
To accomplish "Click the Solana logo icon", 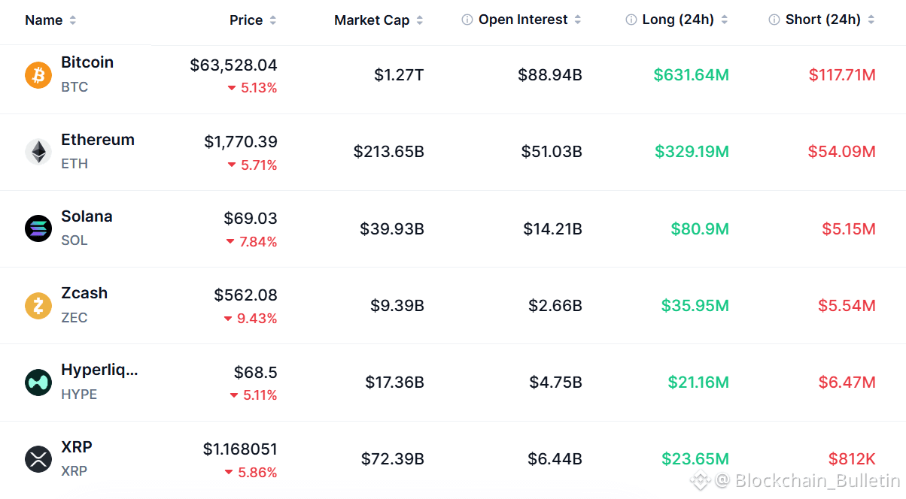I will 38,228.
